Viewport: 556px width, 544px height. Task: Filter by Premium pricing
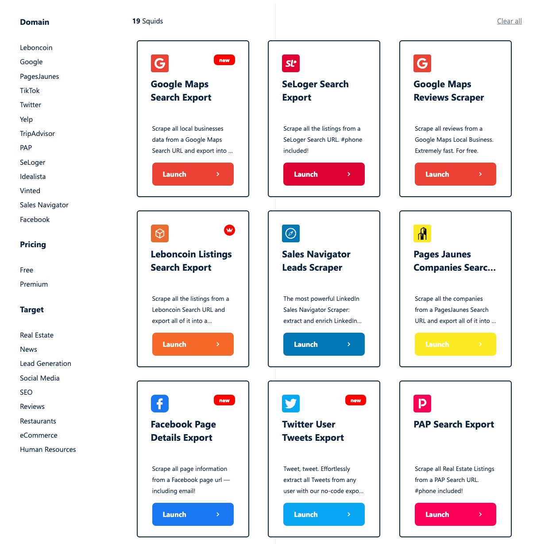tap(34, 284)
